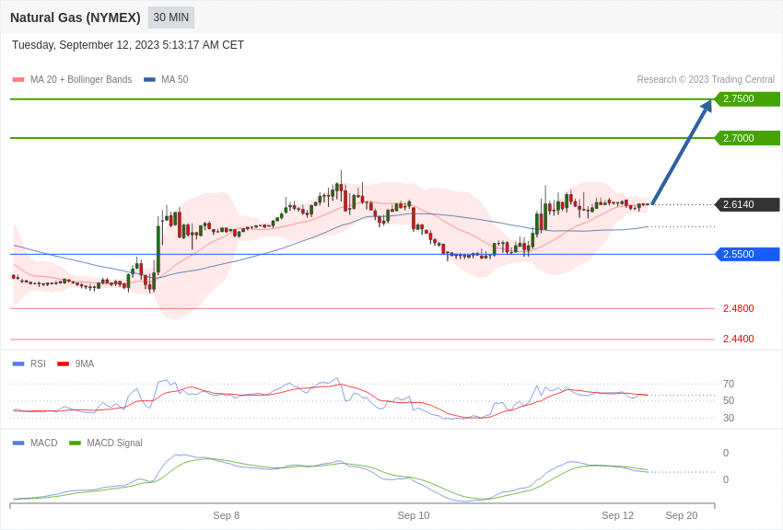783x530 pixels.
Task: Click the red 9MA legend swatch
Action: pyautogui.click(x=63, y=364)
